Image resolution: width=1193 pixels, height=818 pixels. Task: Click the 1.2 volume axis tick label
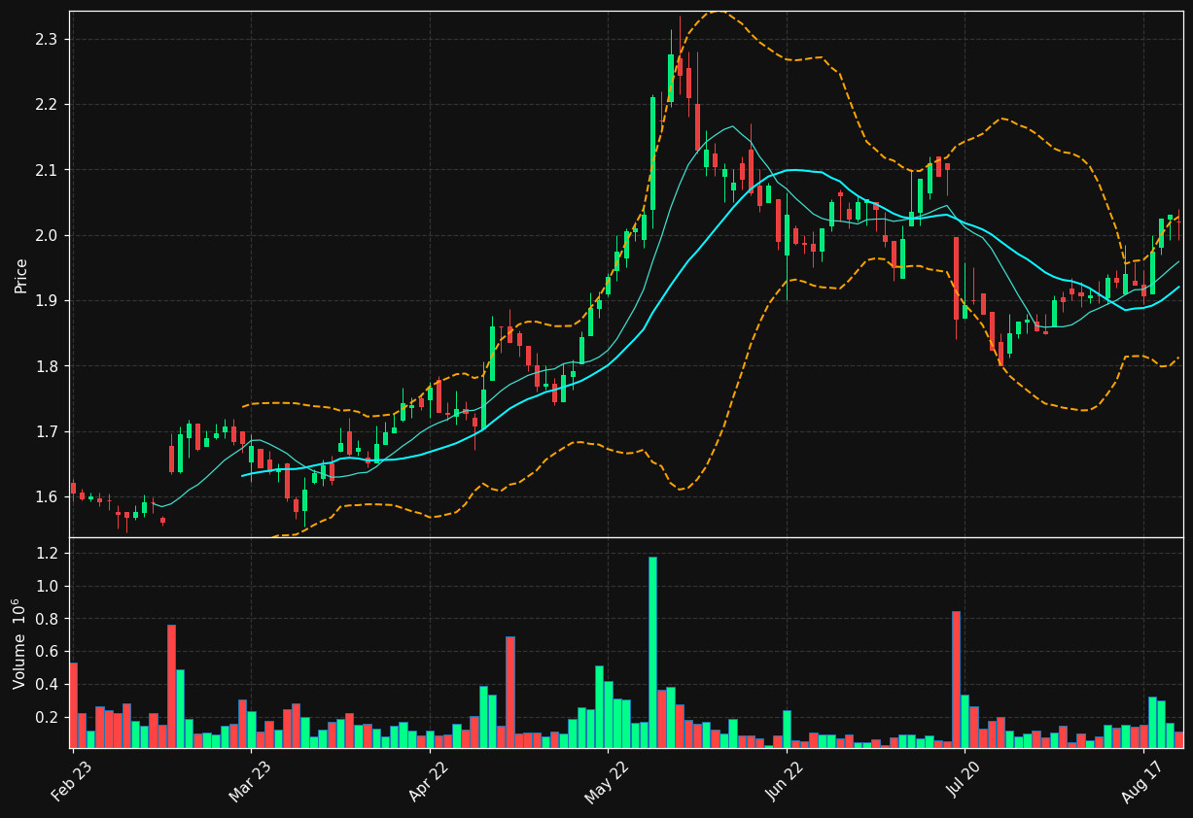48,553
